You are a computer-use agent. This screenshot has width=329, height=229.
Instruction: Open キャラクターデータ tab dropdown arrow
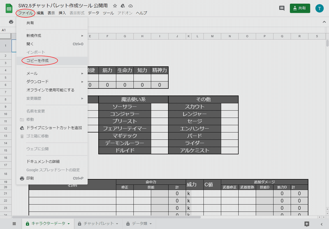click(69, 224)
